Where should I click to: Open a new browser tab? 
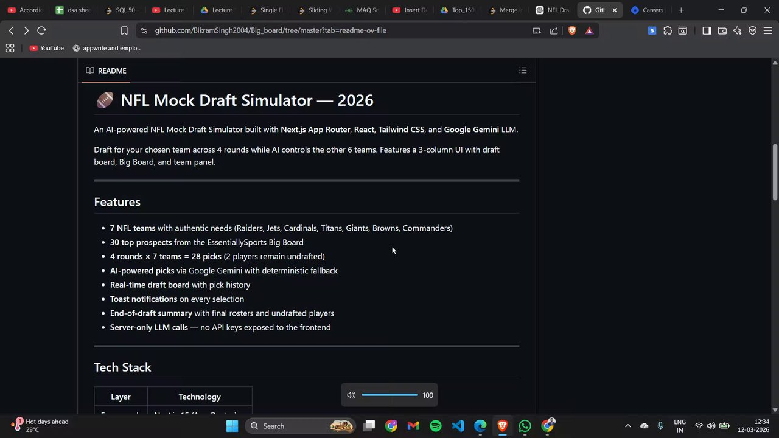click(x=681, y=10)
